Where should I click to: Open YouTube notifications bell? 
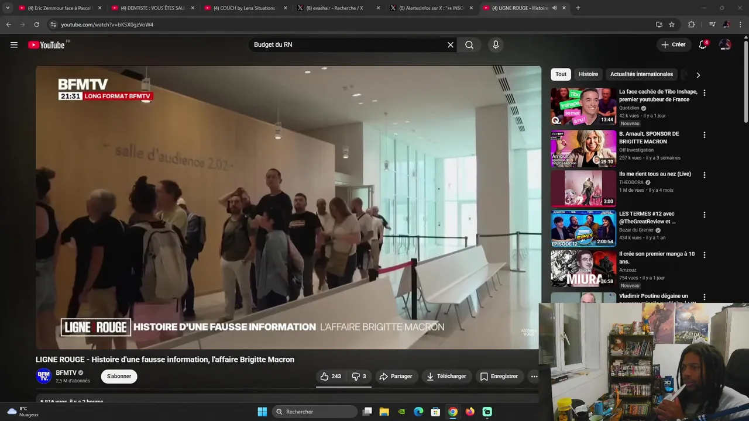tap(703, 45)
